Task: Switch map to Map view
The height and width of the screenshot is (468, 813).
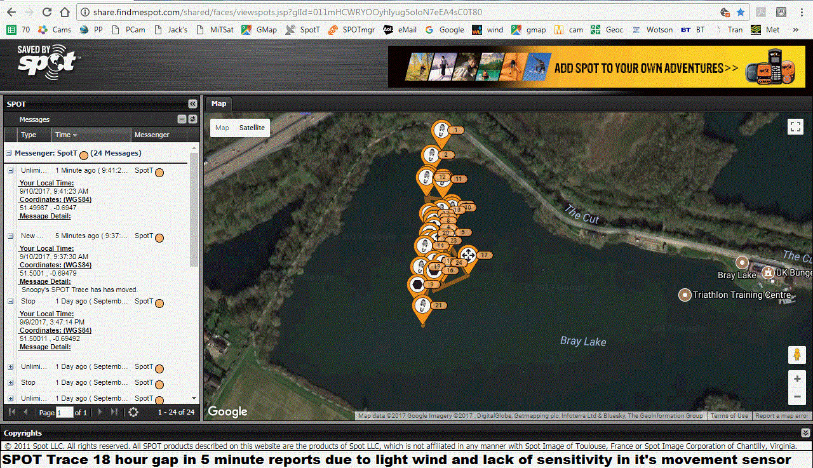Action: click(222, 128)
